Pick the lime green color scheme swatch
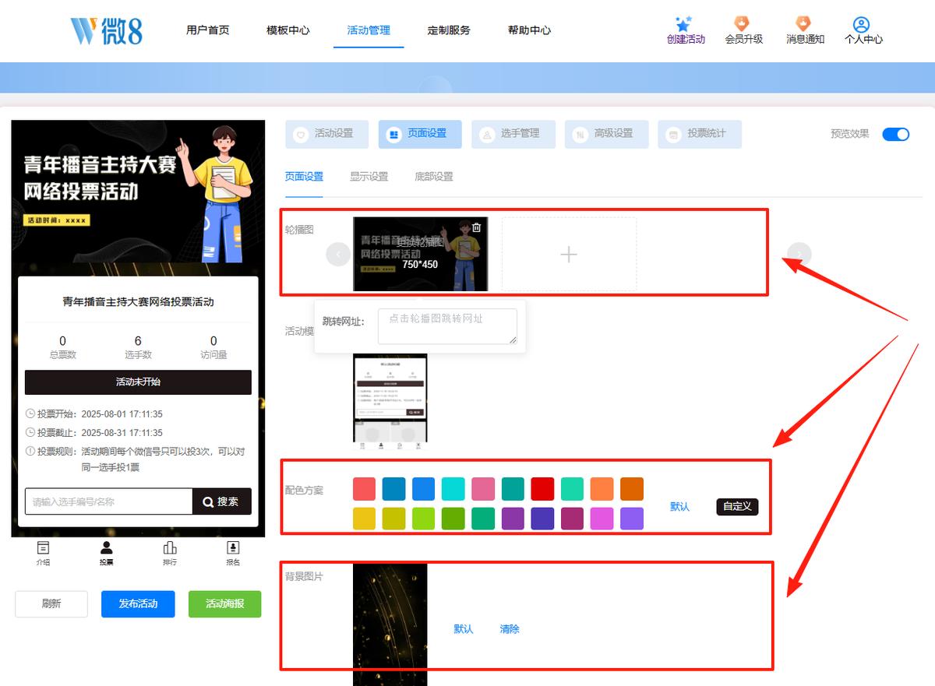 point(424,519)
